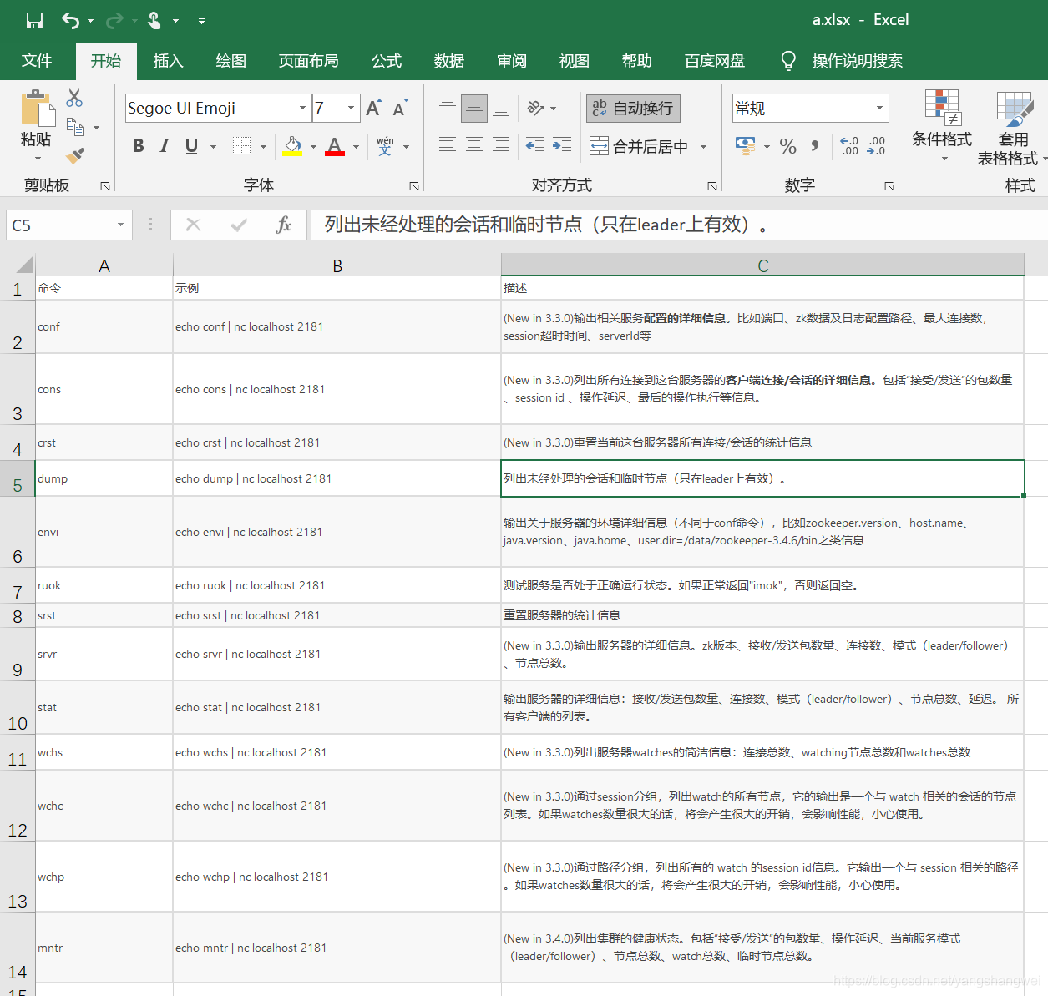Click cell containing echo wchs command
Screen dimensions: 1048x996
tap(337, 752)
